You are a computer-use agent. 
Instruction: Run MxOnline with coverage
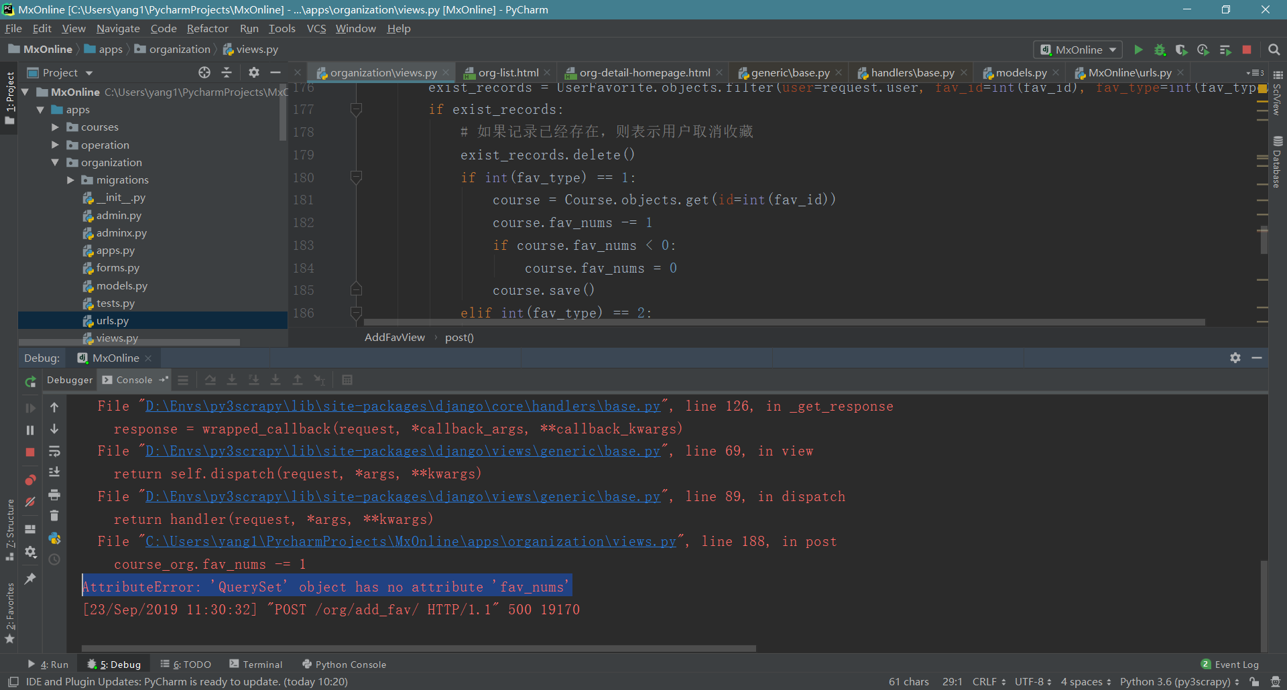pyautogui.click(x=1182, y=50)
